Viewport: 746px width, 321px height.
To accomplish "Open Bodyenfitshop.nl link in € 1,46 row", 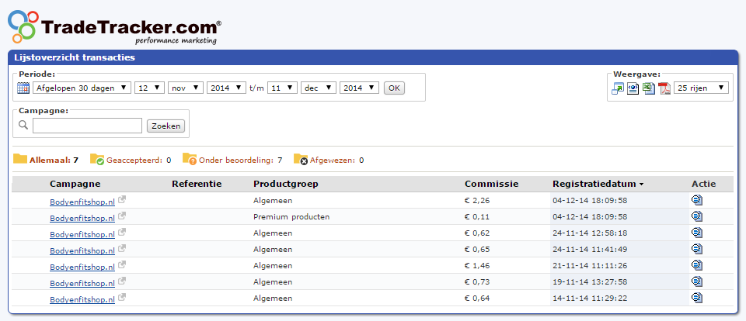I will [82, 267].
